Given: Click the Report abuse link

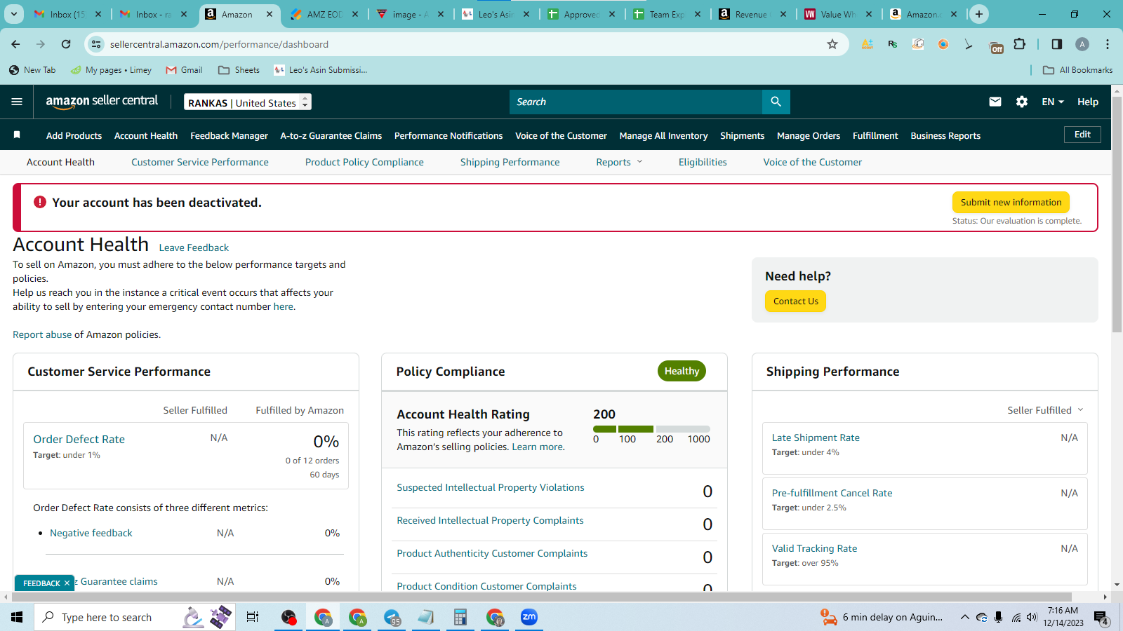Looking at the screenshot, I should point(42,334).
